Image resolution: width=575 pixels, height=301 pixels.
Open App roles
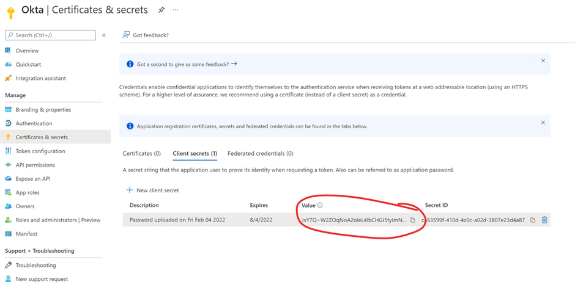[x=28, y=192]
